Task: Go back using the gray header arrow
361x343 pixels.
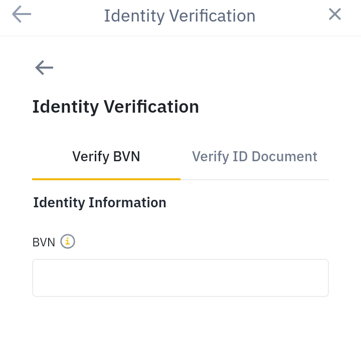Action: [x=22, y=15]
